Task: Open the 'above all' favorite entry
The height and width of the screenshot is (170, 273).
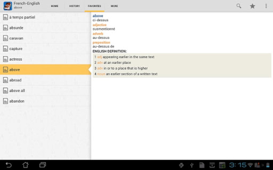Action: point(45,91)
